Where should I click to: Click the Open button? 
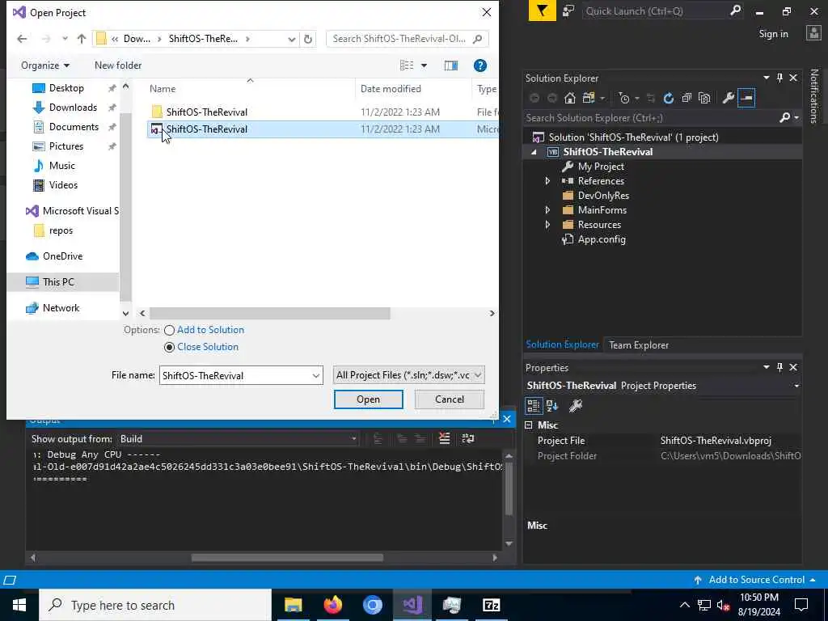368,399
